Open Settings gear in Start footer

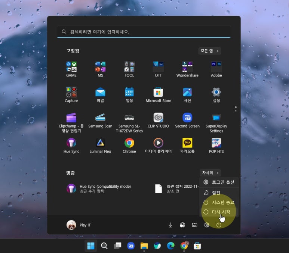pyautogui.click(x=207, y=225)
